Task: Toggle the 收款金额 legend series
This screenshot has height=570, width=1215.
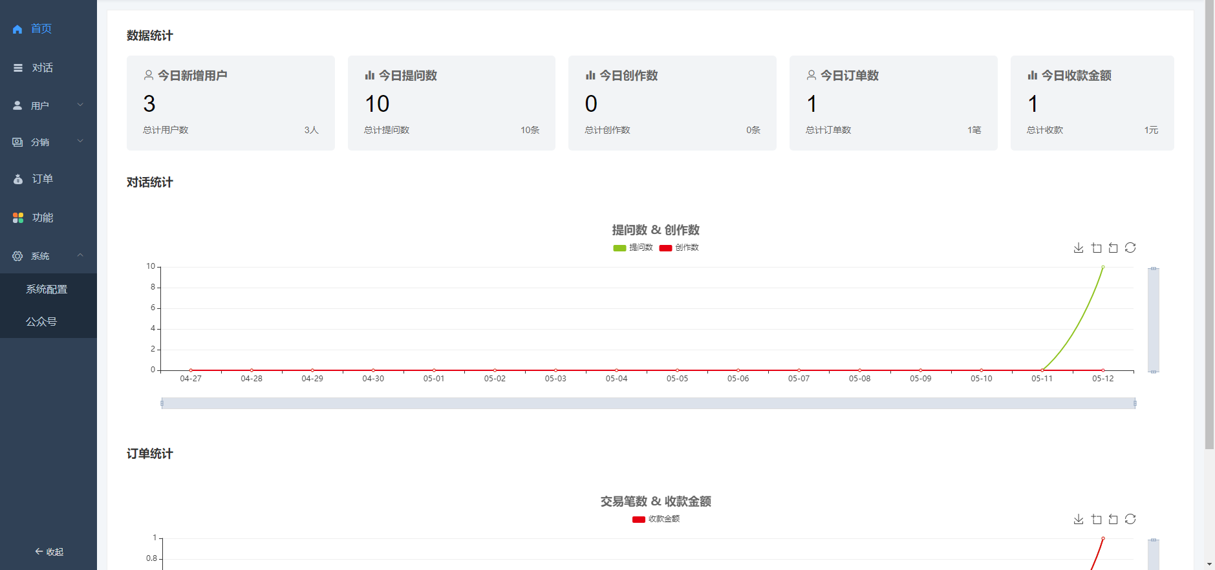Action: click(x=656, y=519)
